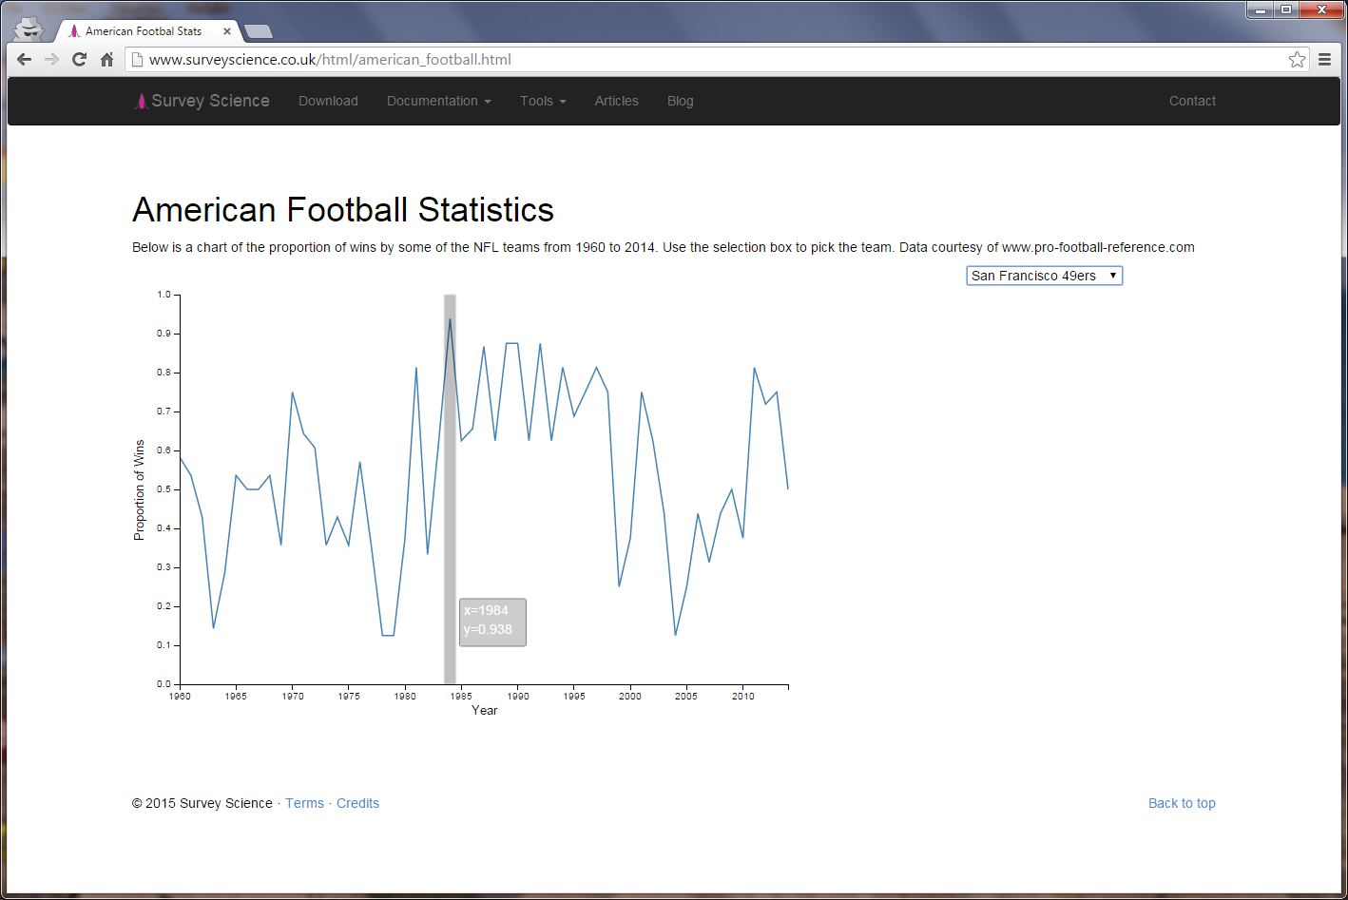Image resolution: width=1348 pixels, height=900 pixels.
Task: Click the browser back navigation arrow
Action: pos(24,59)
